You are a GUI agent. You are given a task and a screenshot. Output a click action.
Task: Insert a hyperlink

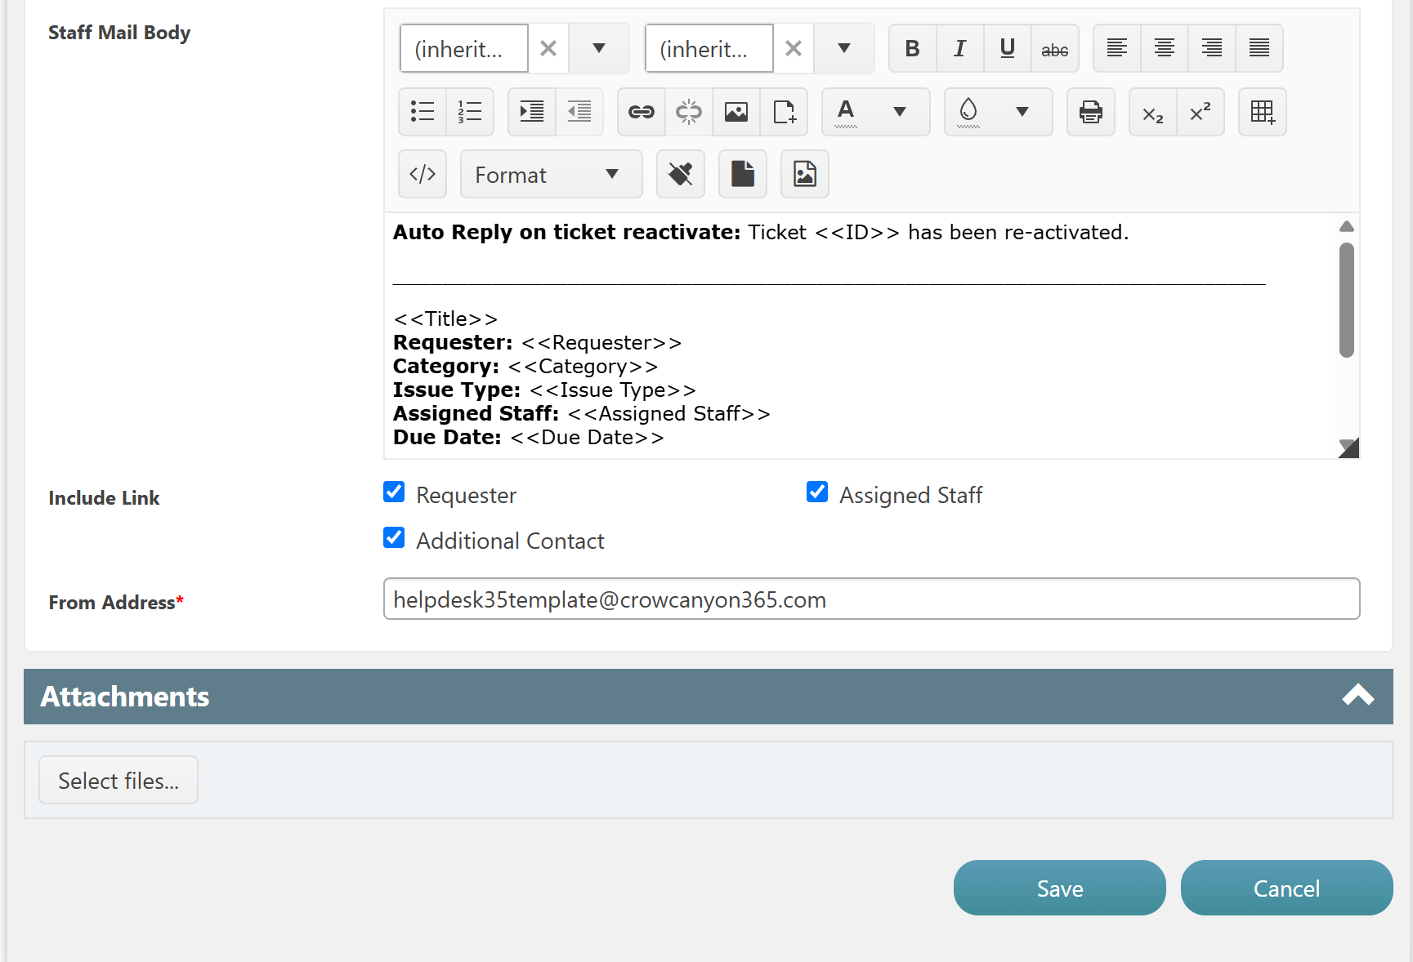pos(641,112)
